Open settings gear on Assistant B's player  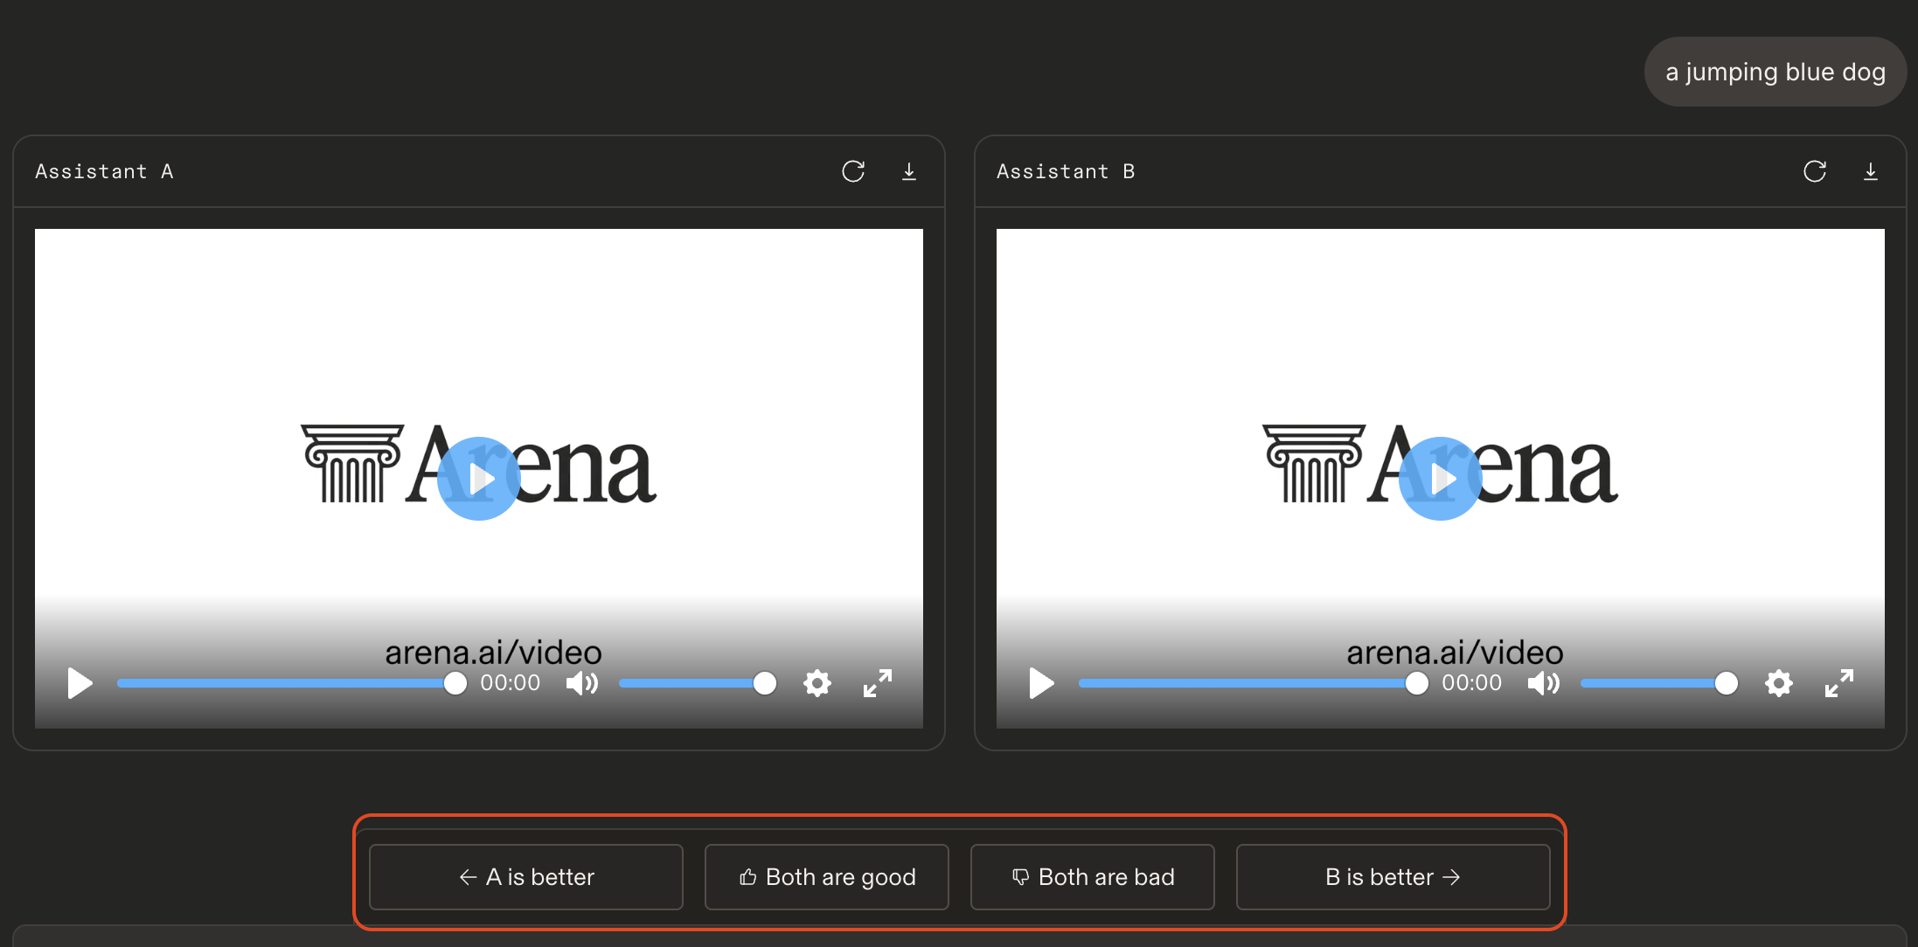click(x=1779, y=683)
